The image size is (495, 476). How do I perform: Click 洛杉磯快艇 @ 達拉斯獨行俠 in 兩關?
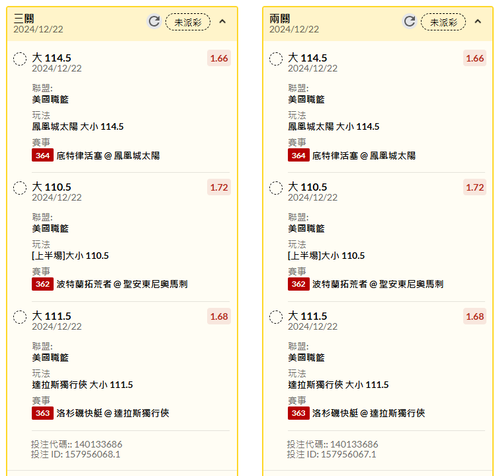click(x=369, y=413)
